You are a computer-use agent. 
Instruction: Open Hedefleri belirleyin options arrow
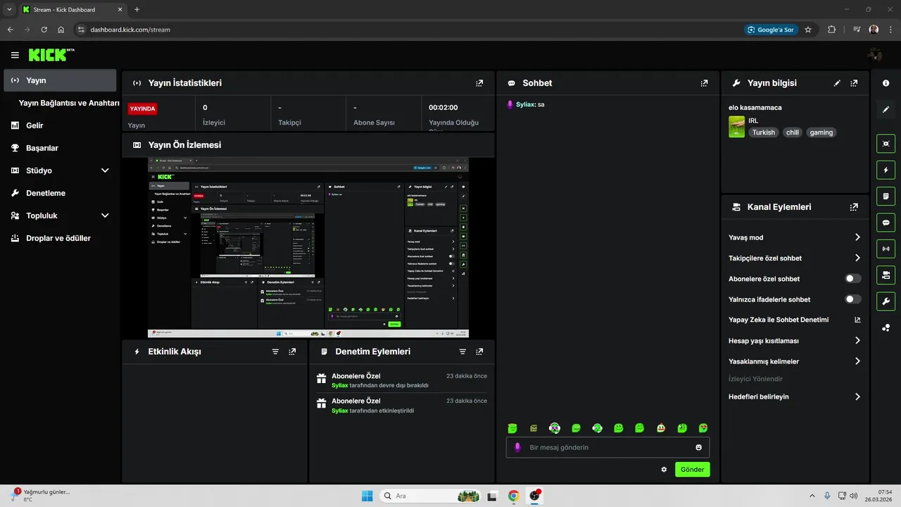click(x=857, y=396)
